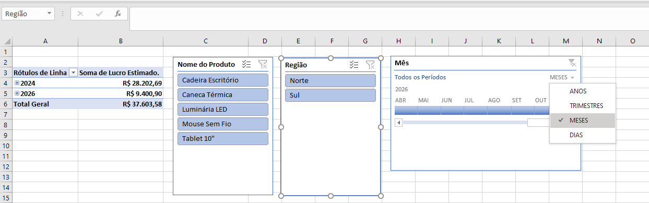Select Norte in Região slicer
Viewport: 649px width, 203px height.
(330, 80)
